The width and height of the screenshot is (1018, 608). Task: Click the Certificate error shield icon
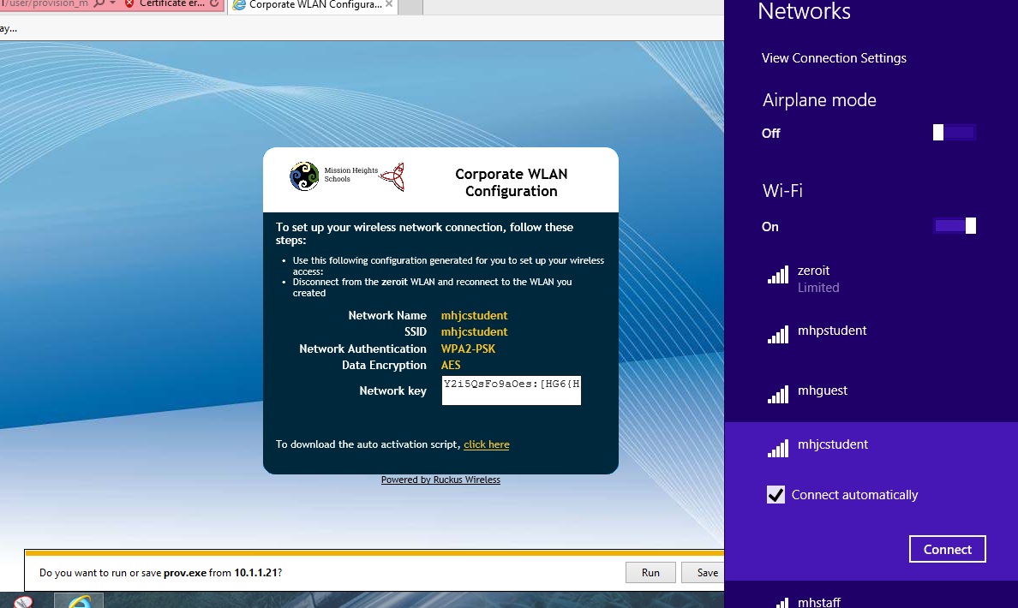tap(129, 4)
